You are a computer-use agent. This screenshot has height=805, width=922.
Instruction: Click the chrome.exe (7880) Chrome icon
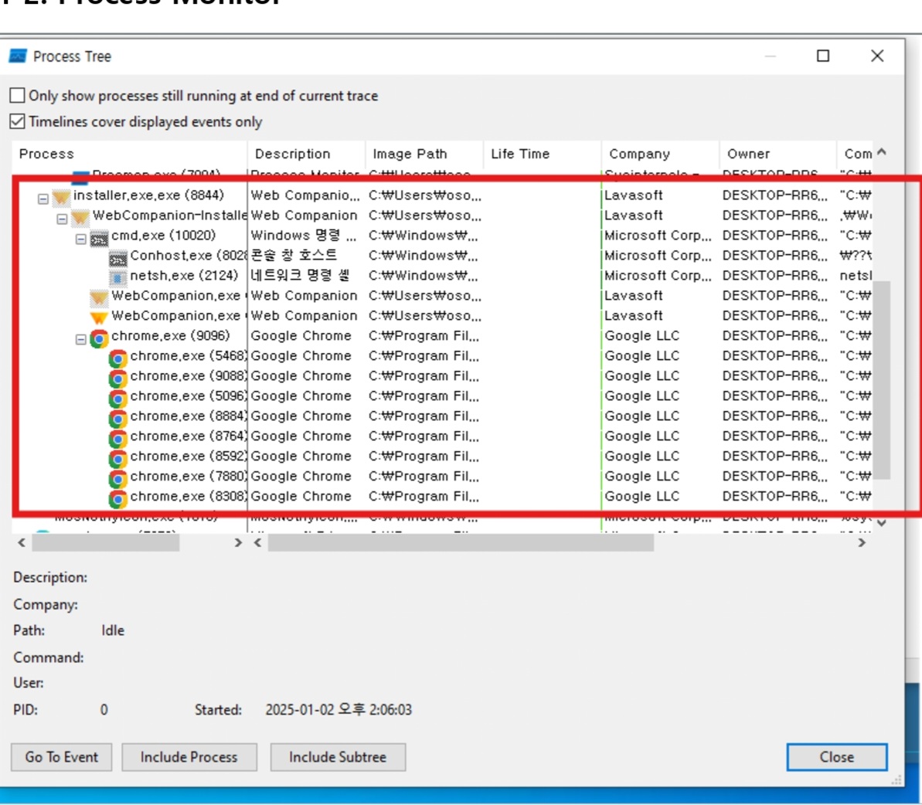[x=117, y=478]
